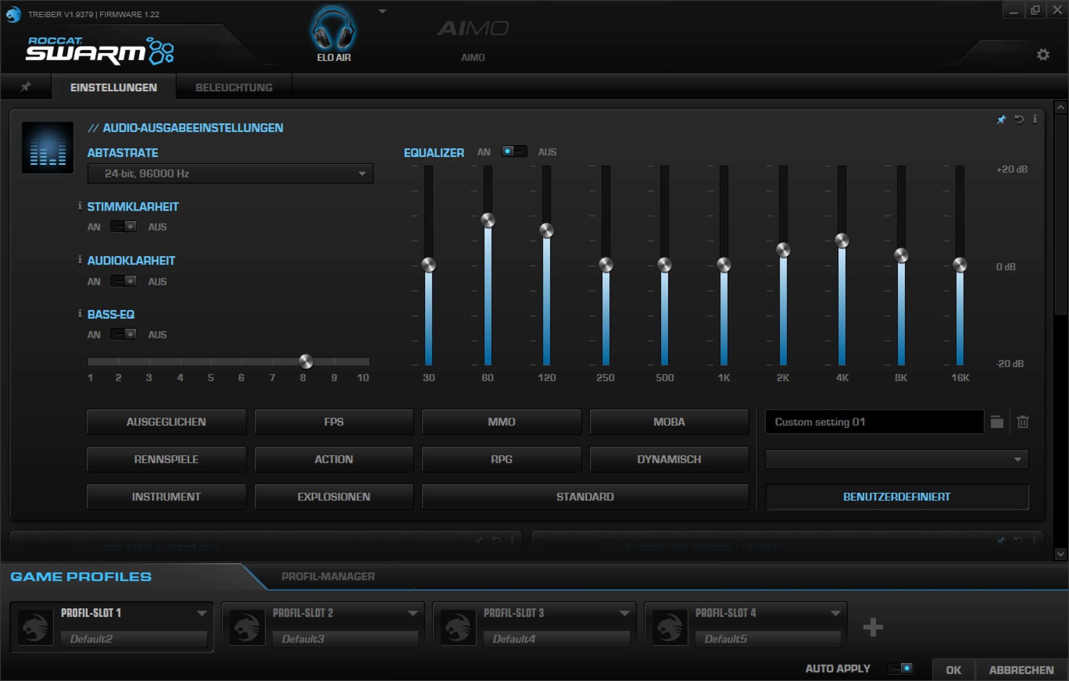Delete the custom equalizer setting with the trash icon
Screen dimensions: 1069x681
[x=1022, y=421]
